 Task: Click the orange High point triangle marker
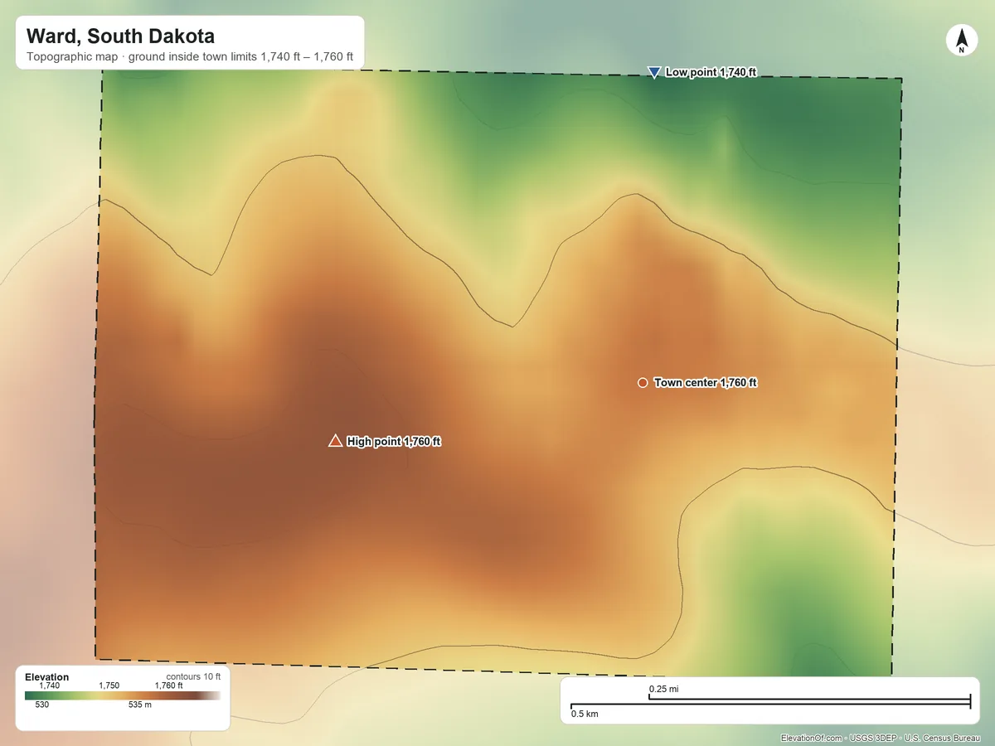tap(335, 441)
